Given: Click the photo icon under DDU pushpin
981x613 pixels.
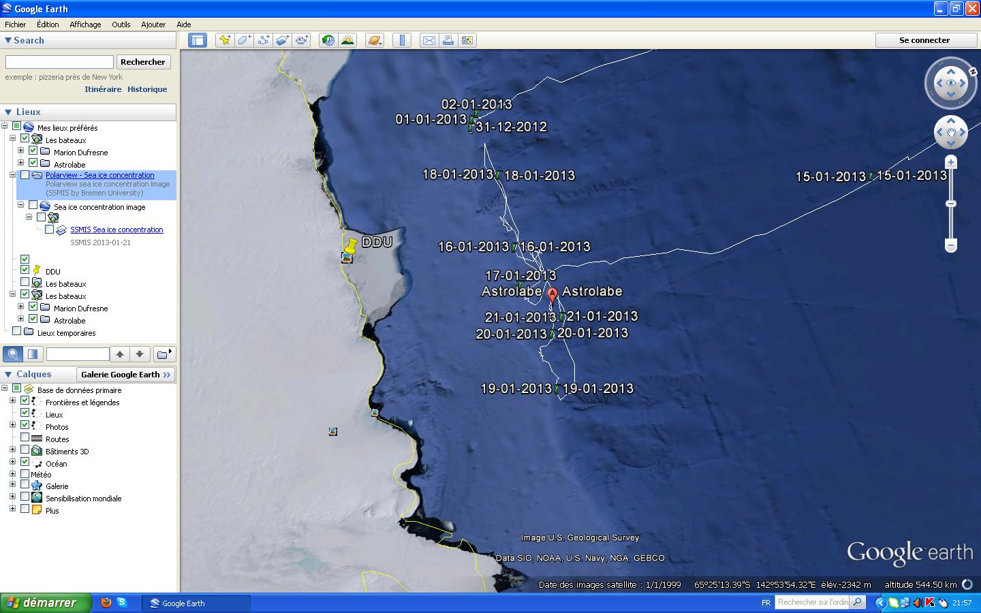Looking at the screenshot, I should pos(347,257).
